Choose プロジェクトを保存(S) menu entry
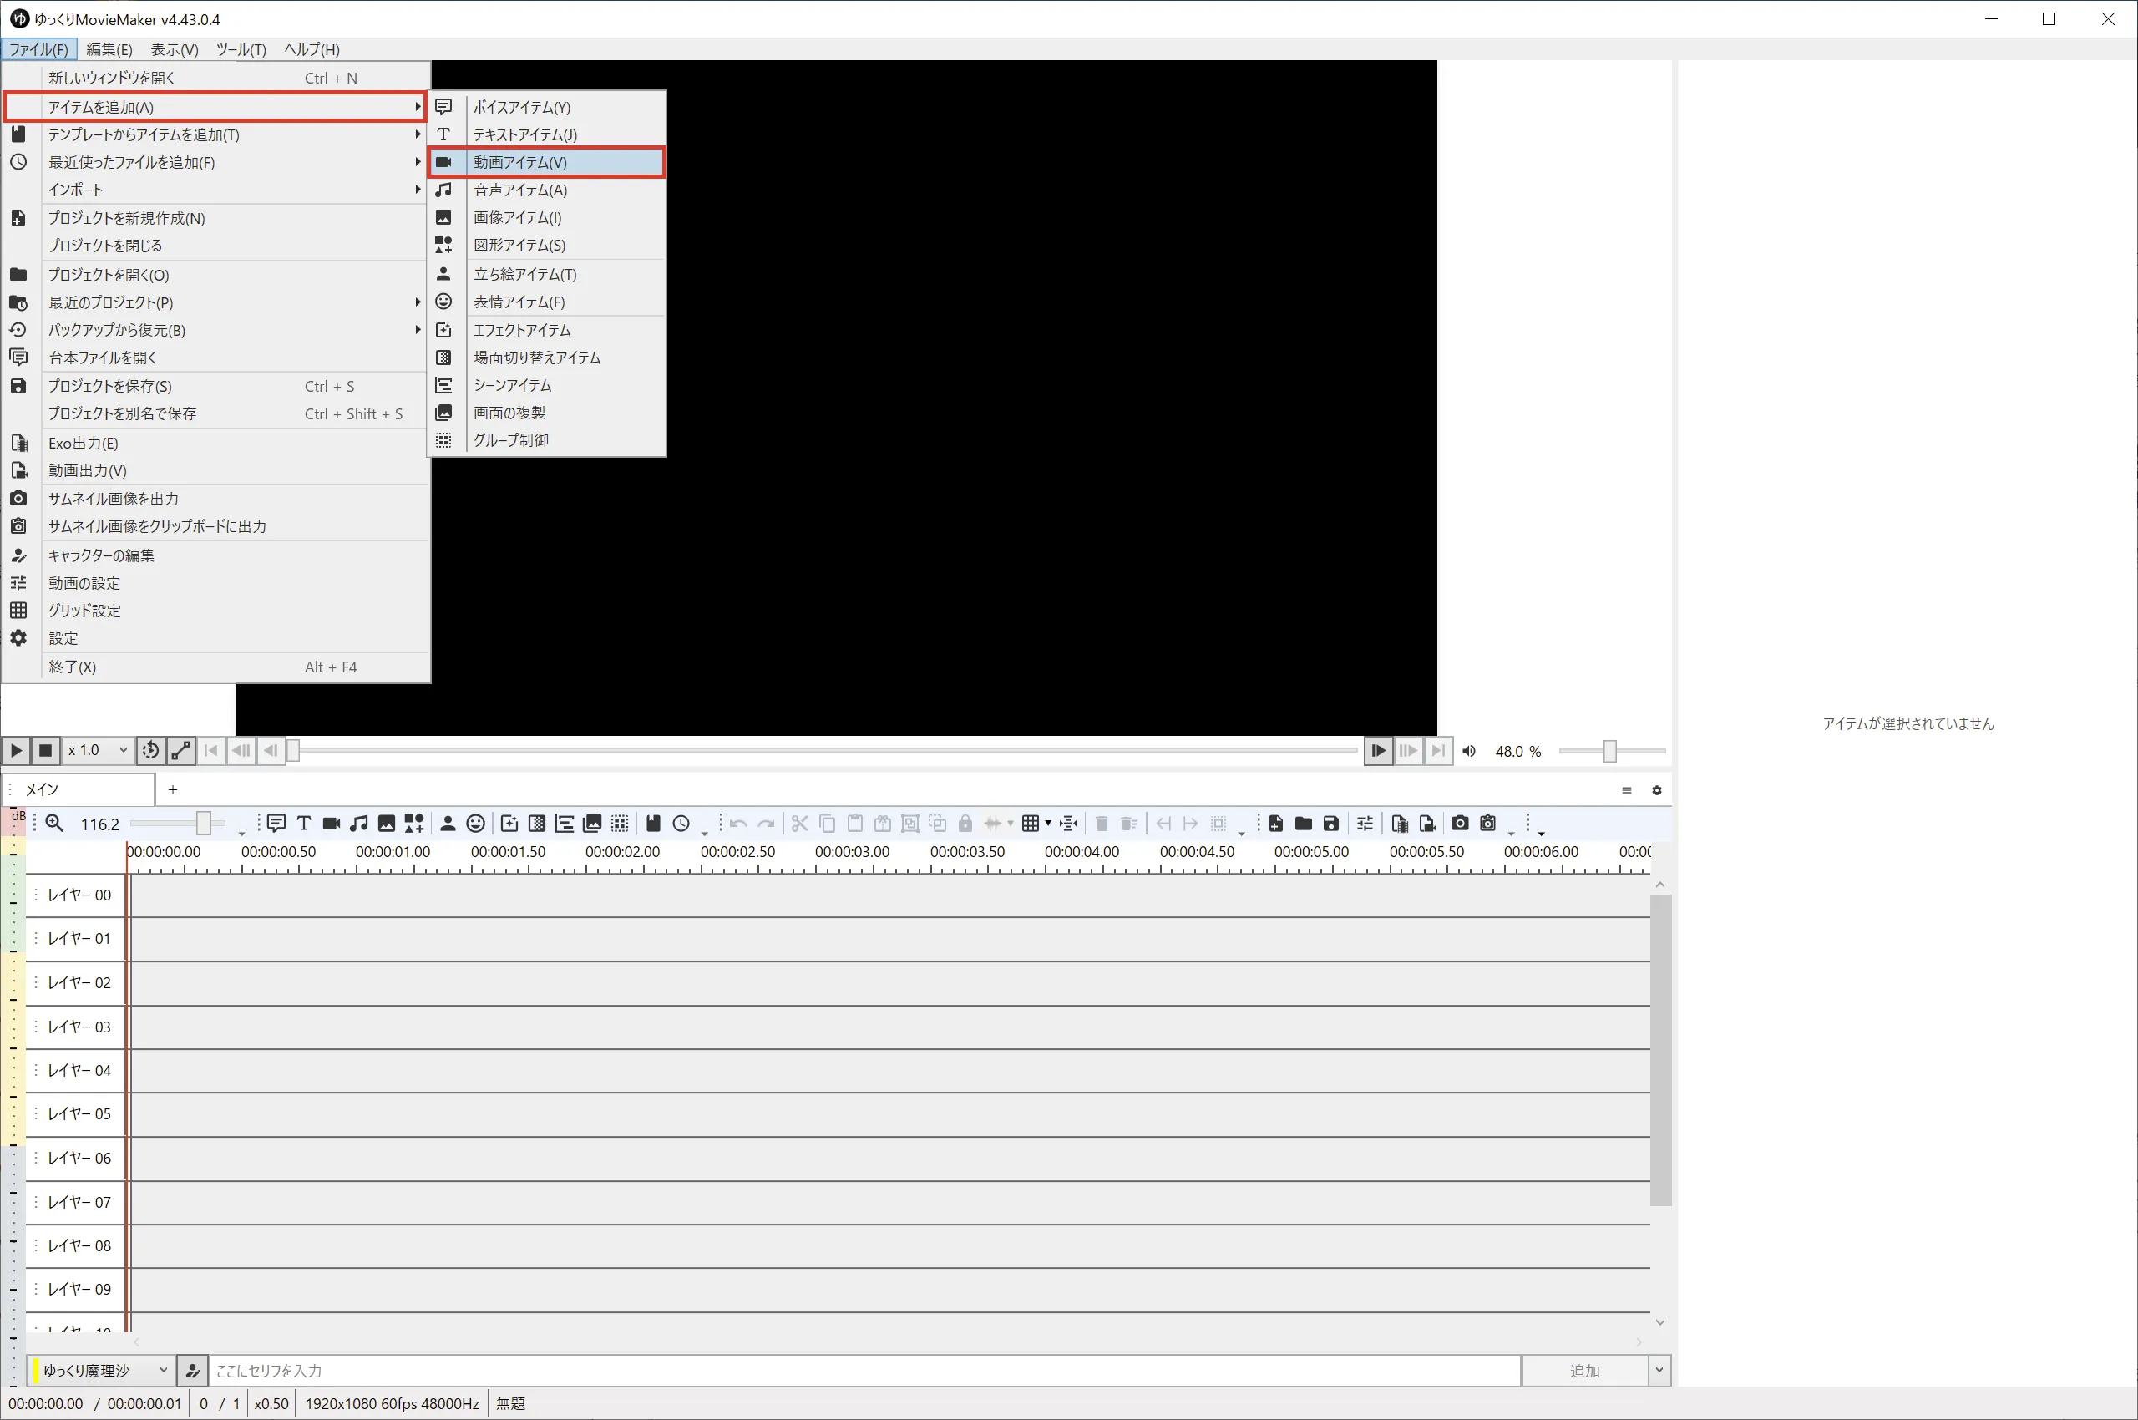This screenshot has height=1420, width=2138. point(215,386)
